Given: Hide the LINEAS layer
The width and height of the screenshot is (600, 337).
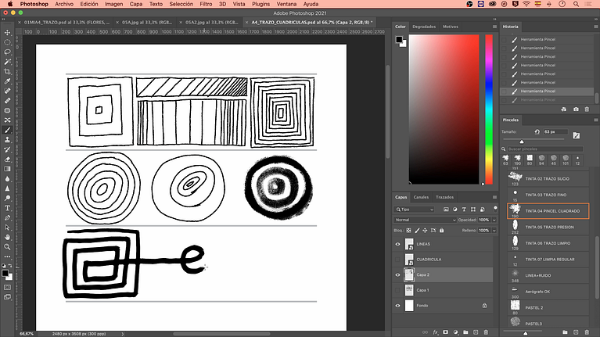Looking at the screenshot, I should (397, 244).
